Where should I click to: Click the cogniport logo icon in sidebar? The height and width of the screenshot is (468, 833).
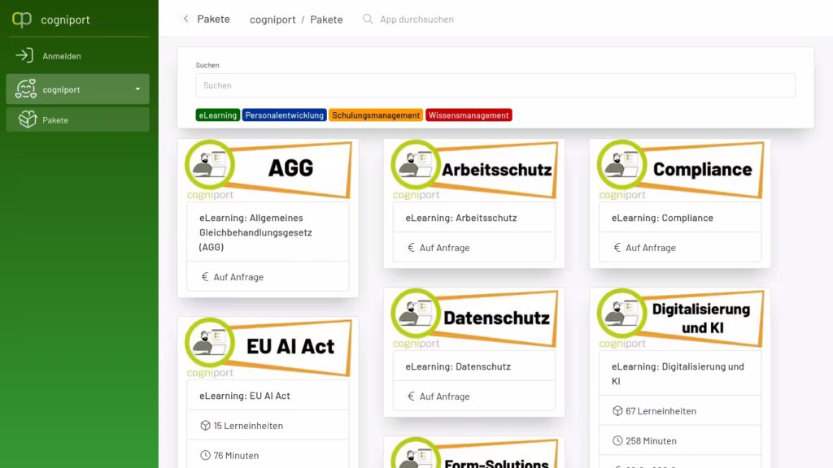click(x=22, y=19)
